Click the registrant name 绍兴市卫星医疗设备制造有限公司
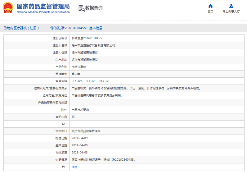The width and height of the screenshot is (247, 174). click(x=93, y=45)
